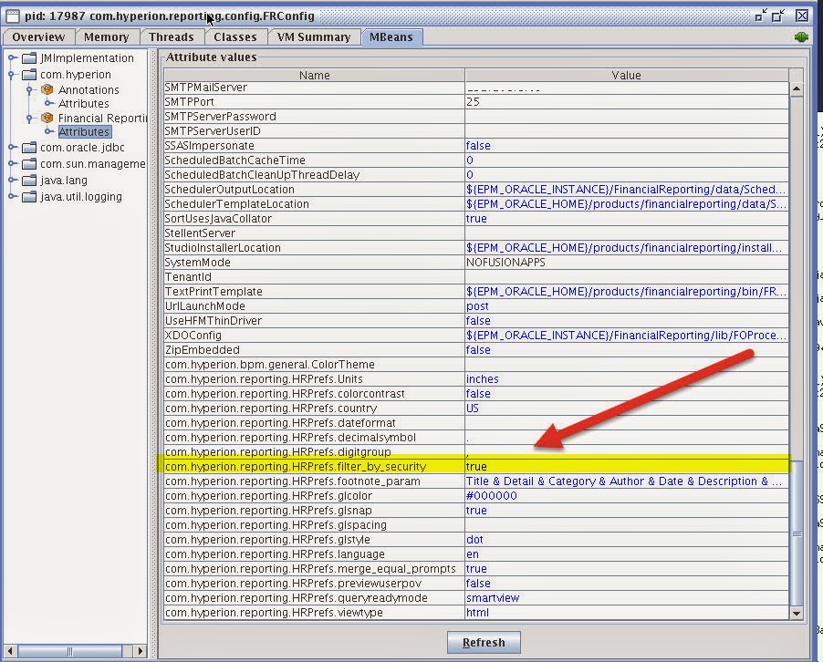The width and height of the screenshot is (823, 662).
Task: Click the table's vertical scrollbar up arrow
Action: point(797,89)
